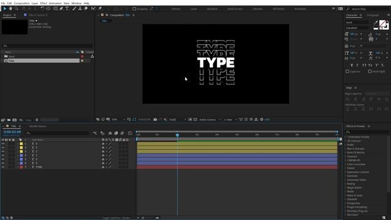Select the Puppet Pin tool
391x220 pixels.
pyautogui.click(x=100, y=9)
